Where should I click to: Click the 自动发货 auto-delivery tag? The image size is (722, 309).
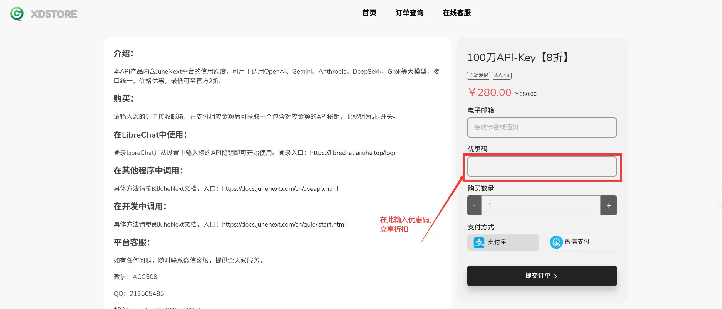pos(478,76)
